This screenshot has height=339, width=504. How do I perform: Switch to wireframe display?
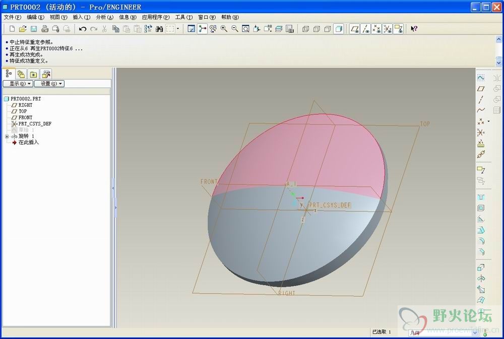(306, 29)
